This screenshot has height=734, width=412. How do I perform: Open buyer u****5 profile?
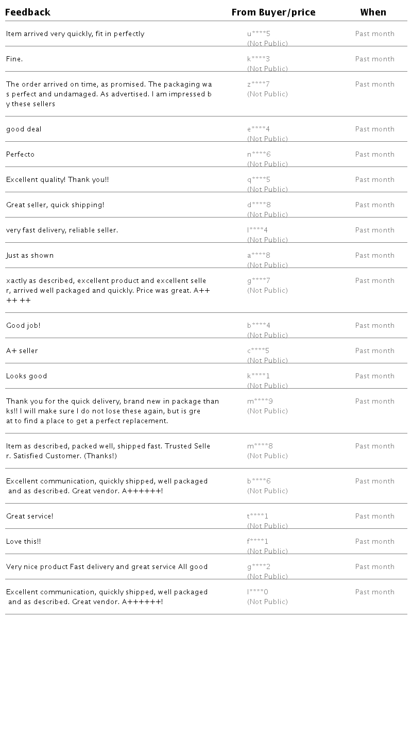click(x=259, y=34)
